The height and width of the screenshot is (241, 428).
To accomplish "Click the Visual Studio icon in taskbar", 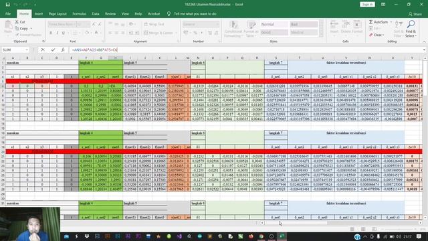I will coord(179,236).
